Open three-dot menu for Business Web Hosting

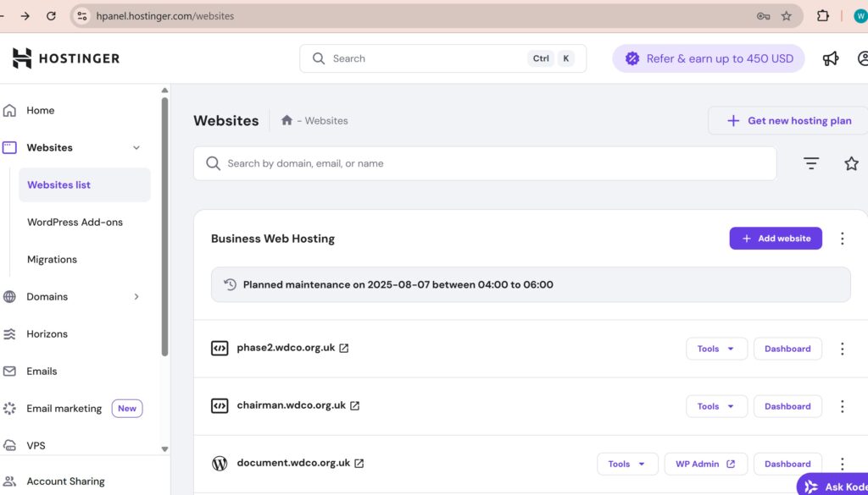(x=842, y=239)
